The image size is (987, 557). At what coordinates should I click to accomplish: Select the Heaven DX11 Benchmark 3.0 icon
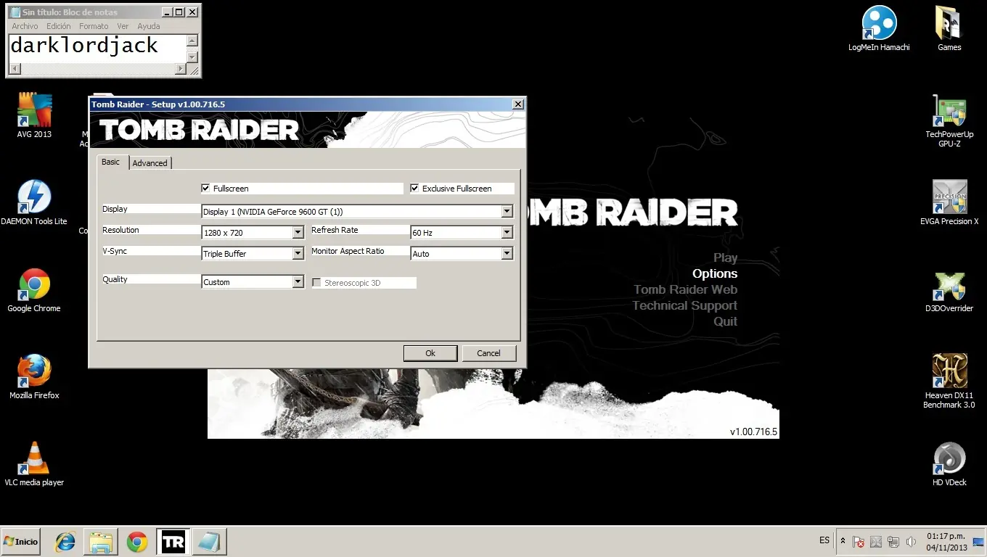coord(949,381)
